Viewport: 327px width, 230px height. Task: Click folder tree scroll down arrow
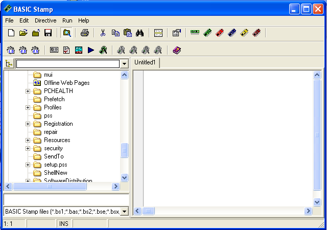(x=125, y=178)
